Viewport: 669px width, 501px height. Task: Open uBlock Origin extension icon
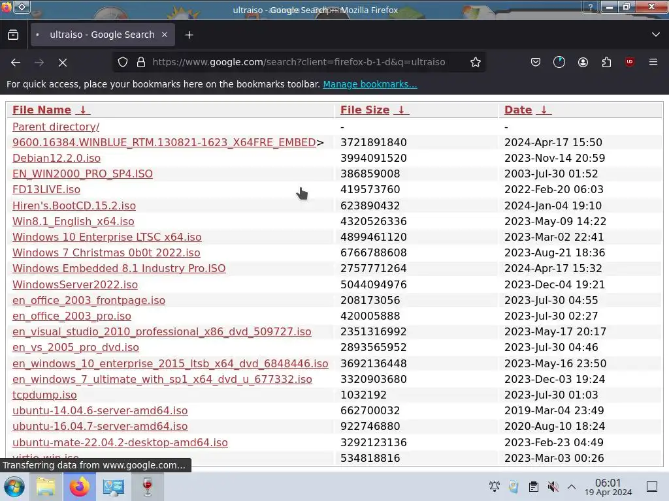click(630, 62)
